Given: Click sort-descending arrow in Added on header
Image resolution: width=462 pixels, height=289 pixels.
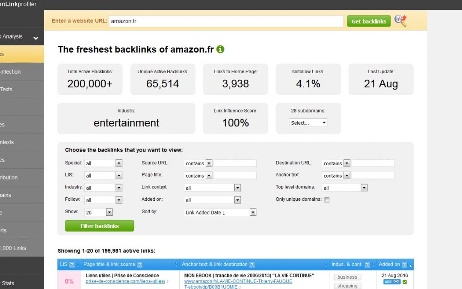Looking at the screenshot, I should pos(410,266).
